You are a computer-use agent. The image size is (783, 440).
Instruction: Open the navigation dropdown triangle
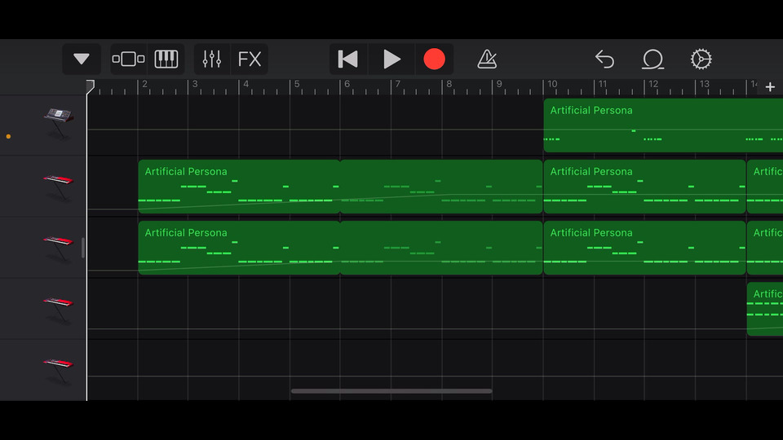click(x=82, y=59)
